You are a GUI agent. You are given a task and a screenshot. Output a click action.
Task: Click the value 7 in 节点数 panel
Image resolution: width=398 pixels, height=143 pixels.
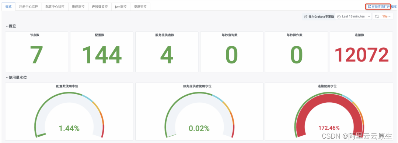[36, 55]
